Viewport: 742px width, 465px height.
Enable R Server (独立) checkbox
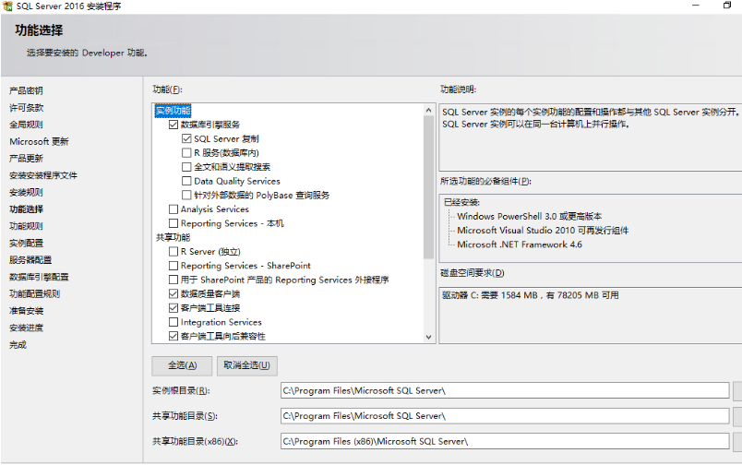click(174, 252)
